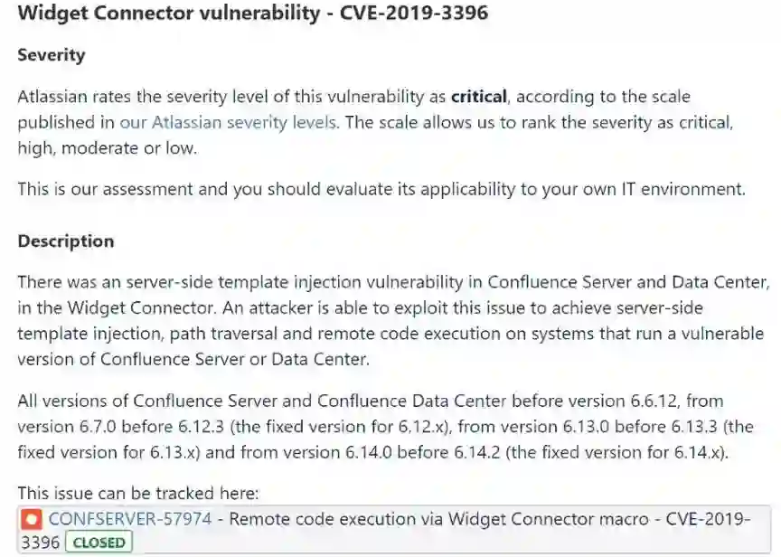Click the green CLOSED status badge
The height and width of the screenshot is (557, 781).
click(x=99, y=543)
